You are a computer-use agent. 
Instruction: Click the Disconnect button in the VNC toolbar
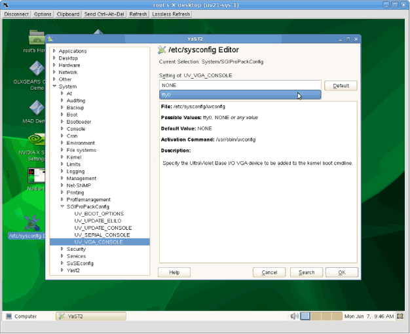click(x=16, y=14)
